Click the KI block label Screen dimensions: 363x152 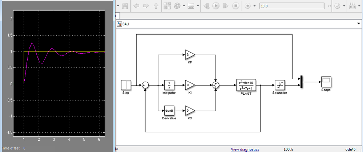[x=190, y=93]
